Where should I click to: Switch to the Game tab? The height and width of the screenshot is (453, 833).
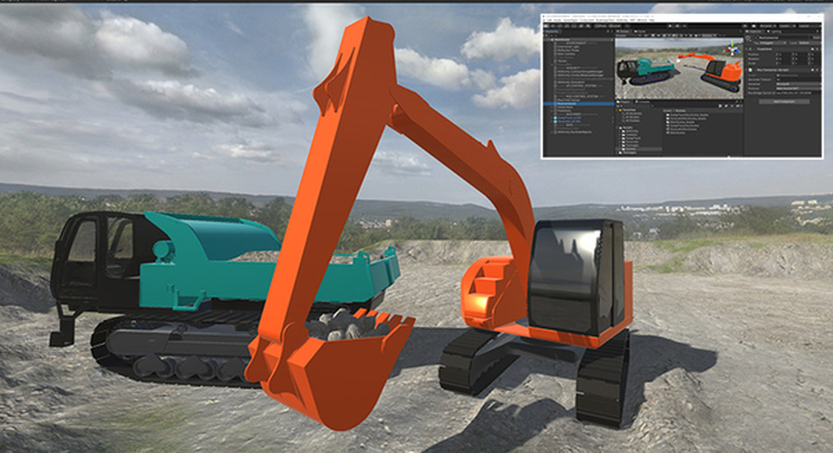point(640,31)
